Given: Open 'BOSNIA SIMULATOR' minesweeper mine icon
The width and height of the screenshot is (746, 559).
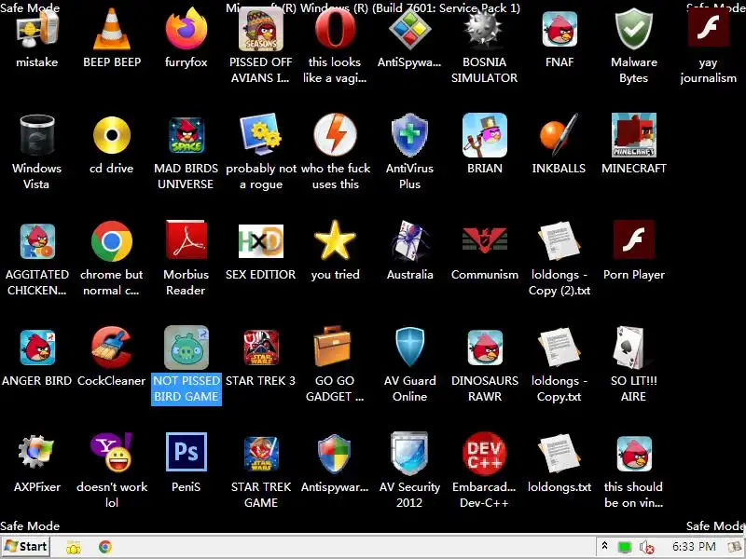Looking at the screenshot, I should [484, 30].
